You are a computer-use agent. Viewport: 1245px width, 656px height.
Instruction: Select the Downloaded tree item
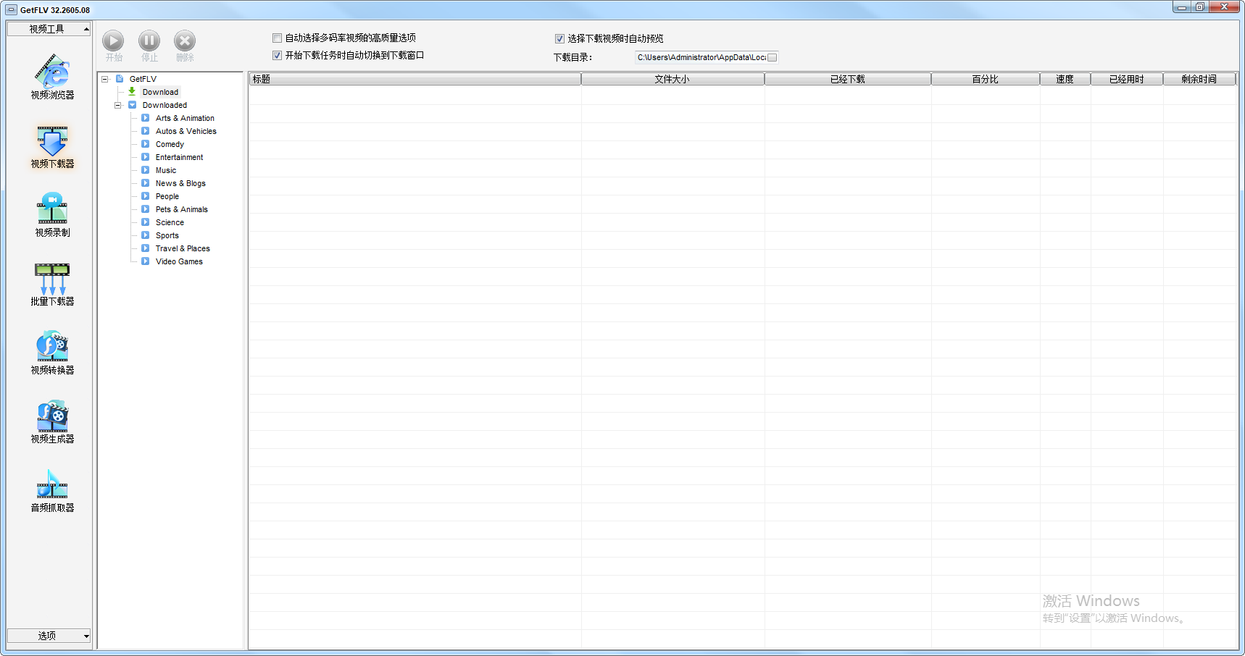tap(165, 105)
